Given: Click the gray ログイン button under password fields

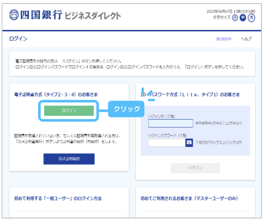Looking at the screenshot, I should click(195, 168).
